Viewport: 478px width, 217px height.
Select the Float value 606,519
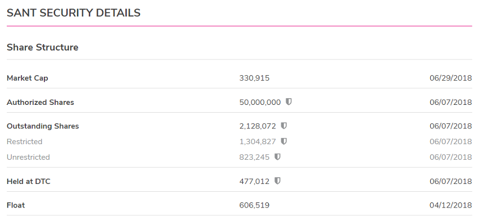(254, 205)
